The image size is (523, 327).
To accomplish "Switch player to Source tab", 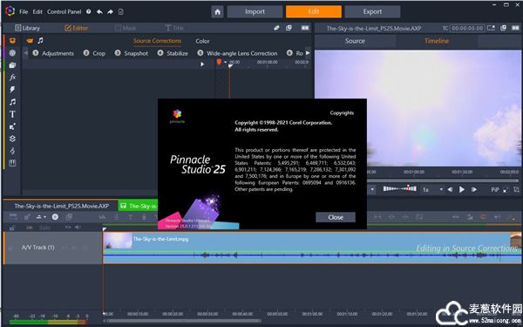I will click(355, 41).
